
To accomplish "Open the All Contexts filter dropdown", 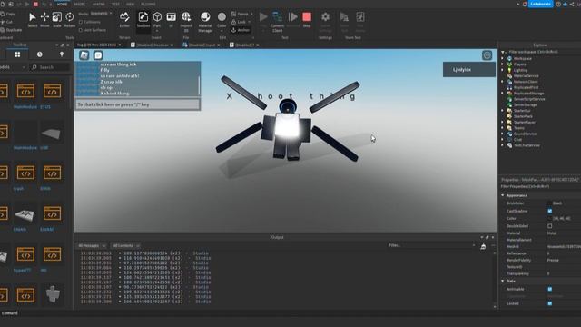I will point(125,246).
